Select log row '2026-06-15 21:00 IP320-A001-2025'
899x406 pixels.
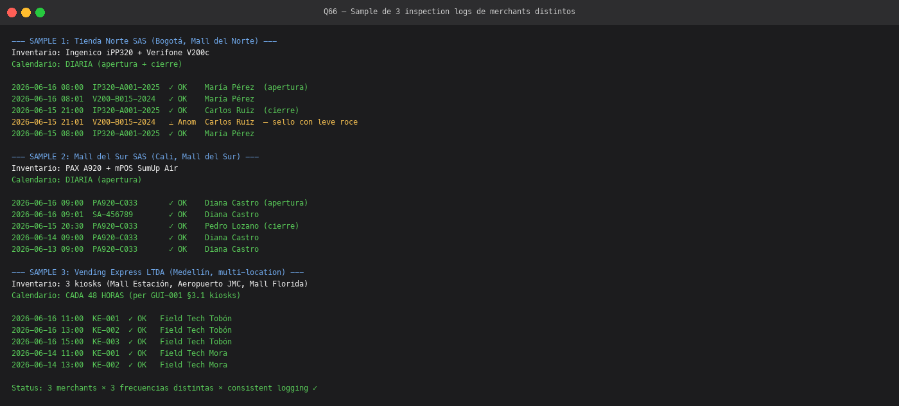[155, 110]
